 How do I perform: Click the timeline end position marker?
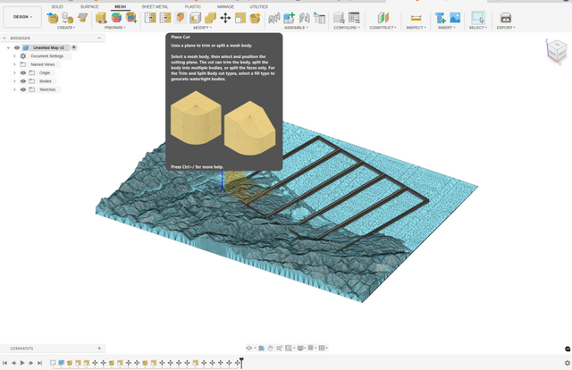tap(241, 362)
